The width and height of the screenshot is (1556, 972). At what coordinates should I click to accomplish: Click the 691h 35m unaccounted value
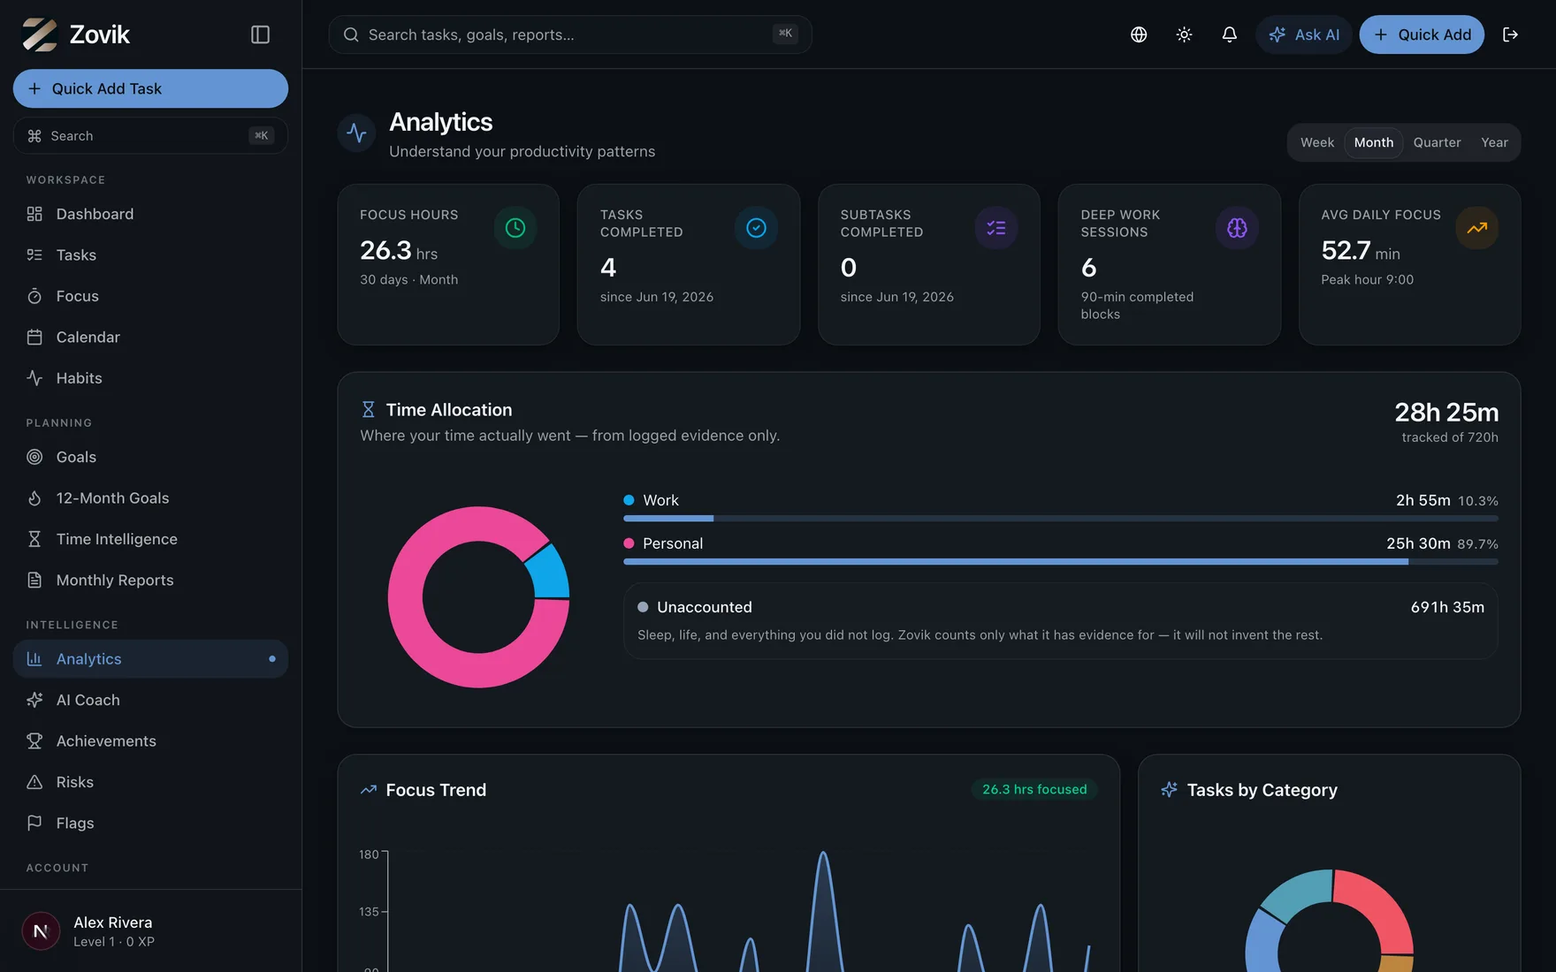tap(1447, 607)
